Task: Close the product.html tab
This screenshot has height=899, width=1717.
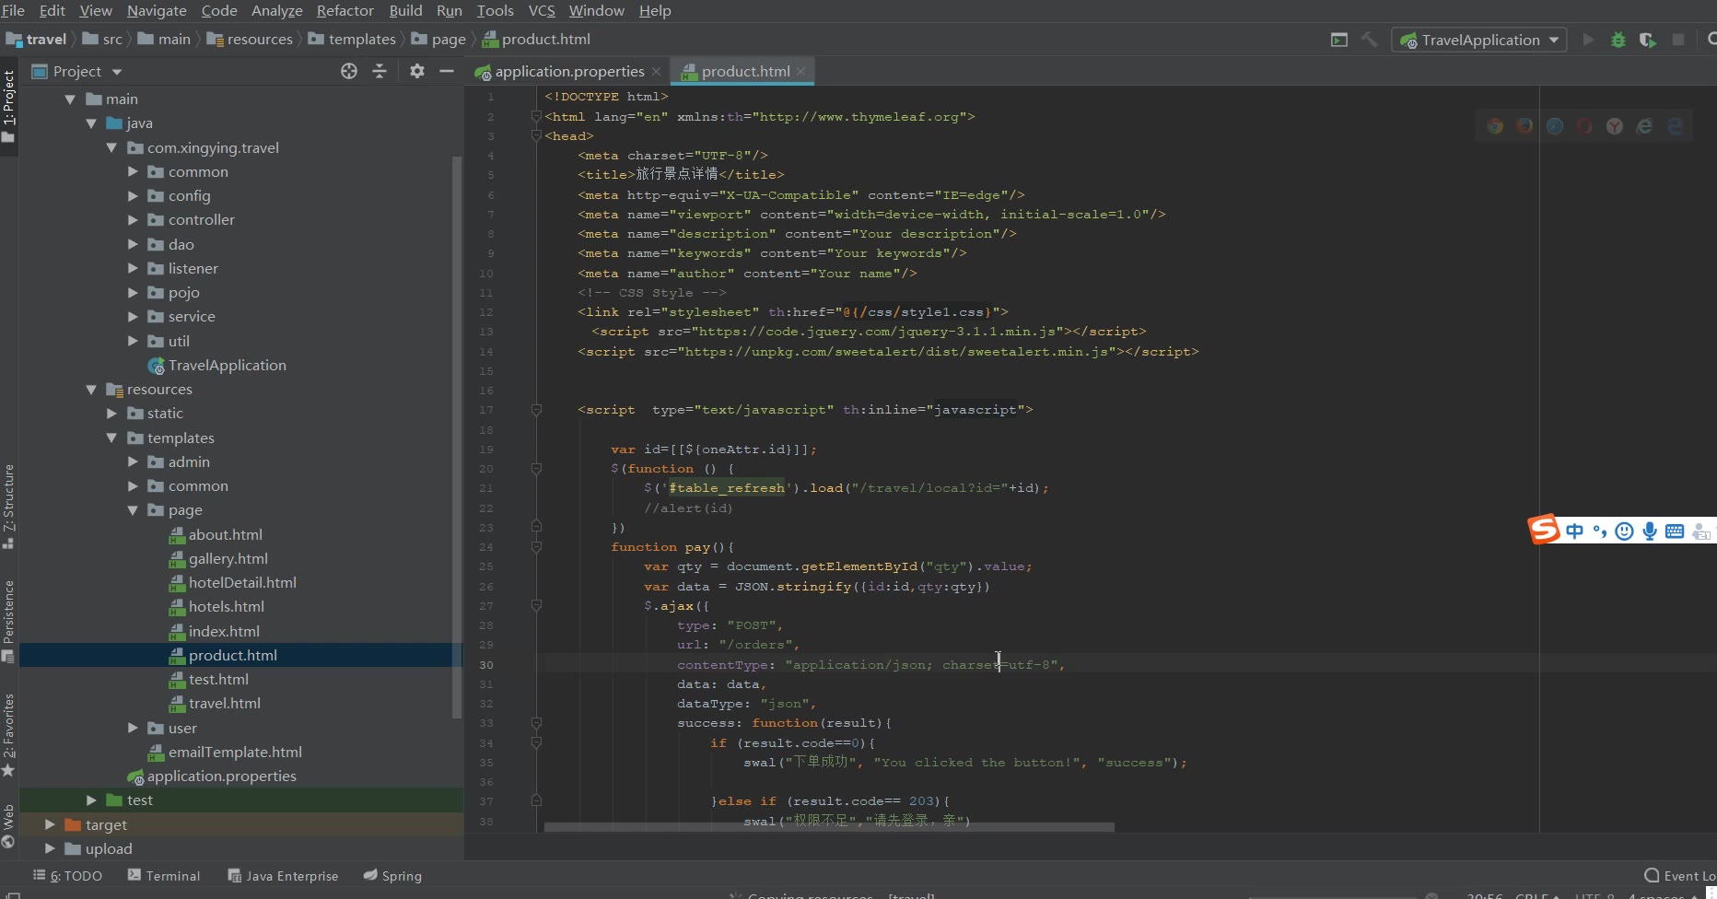Action: tap(801, 71)
